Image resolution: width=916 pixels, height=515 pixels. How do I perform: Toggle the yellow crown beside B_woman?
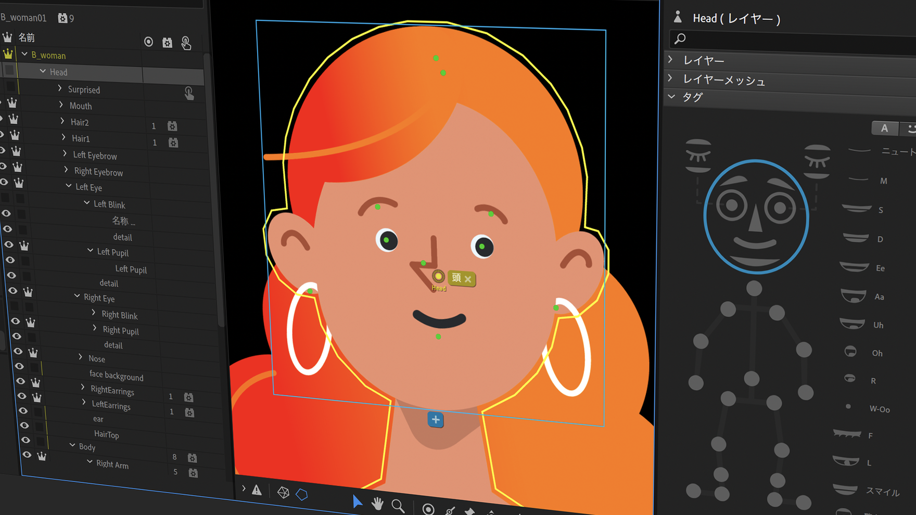point(8,54)
